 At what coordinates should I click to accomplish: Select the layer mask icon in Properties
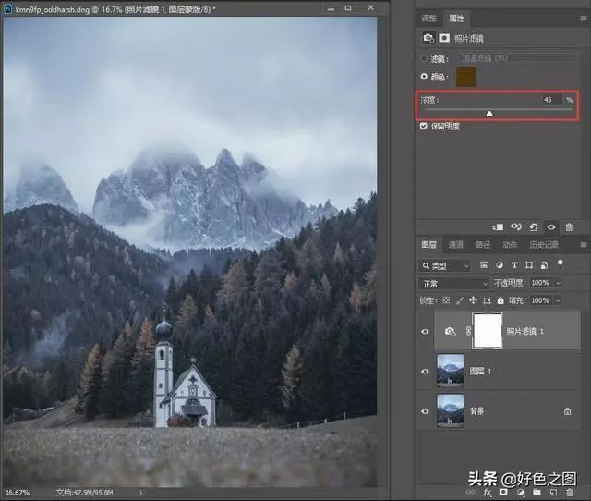click(444, 38)
